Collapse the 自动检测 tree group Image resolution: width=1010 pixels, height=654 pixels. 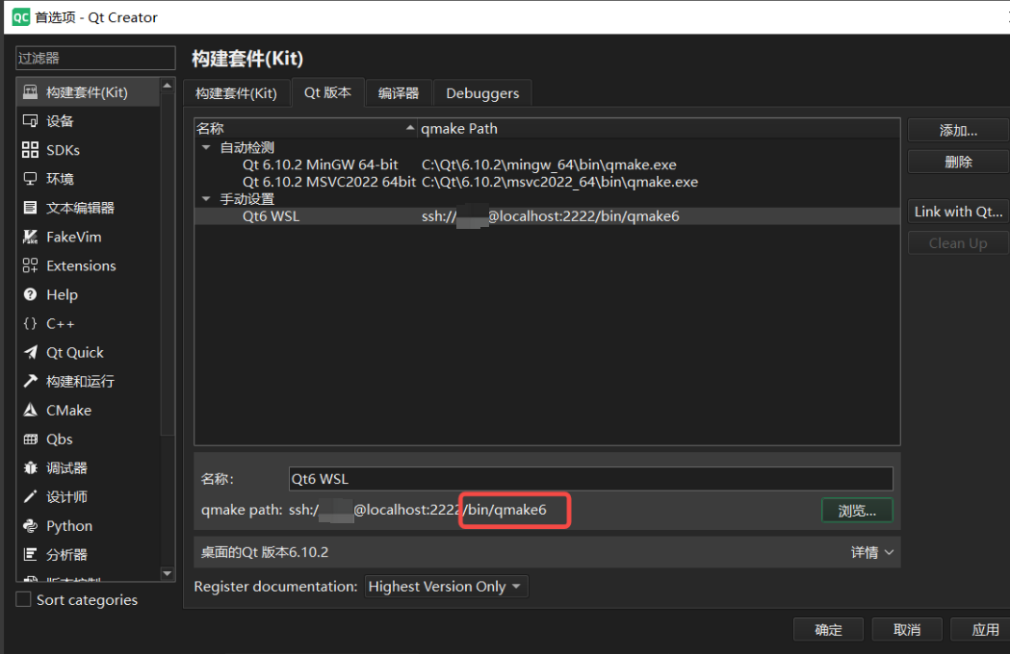[206, 147]
